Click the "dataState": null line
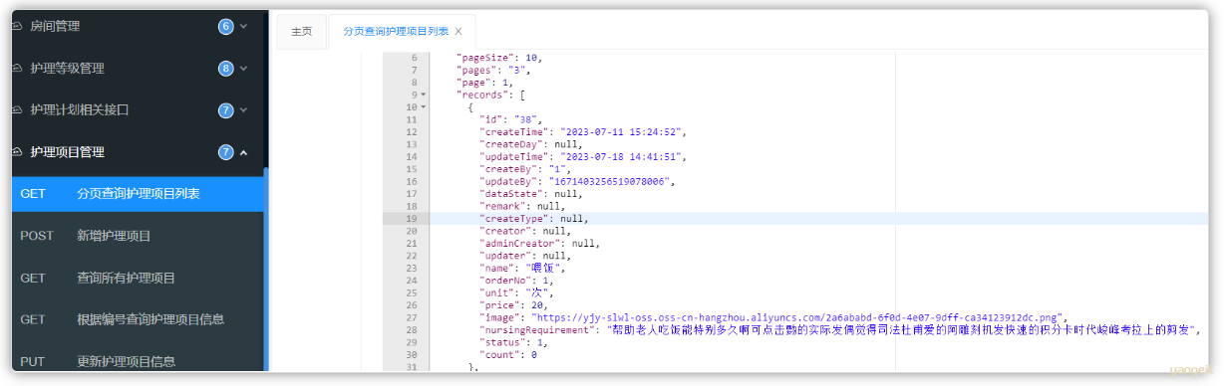This screenshot has width=1224, height=386. 531,194
